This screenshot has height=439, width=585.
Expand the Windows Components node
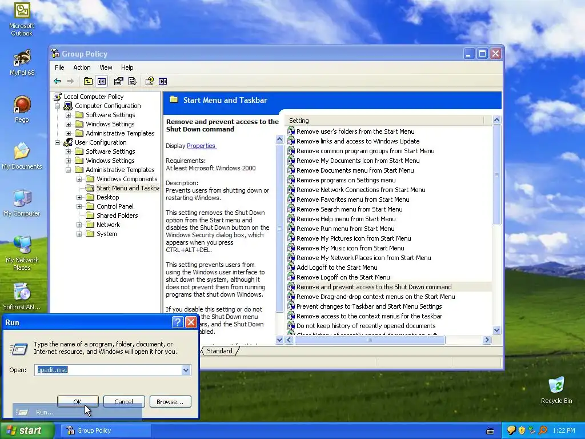79,179
